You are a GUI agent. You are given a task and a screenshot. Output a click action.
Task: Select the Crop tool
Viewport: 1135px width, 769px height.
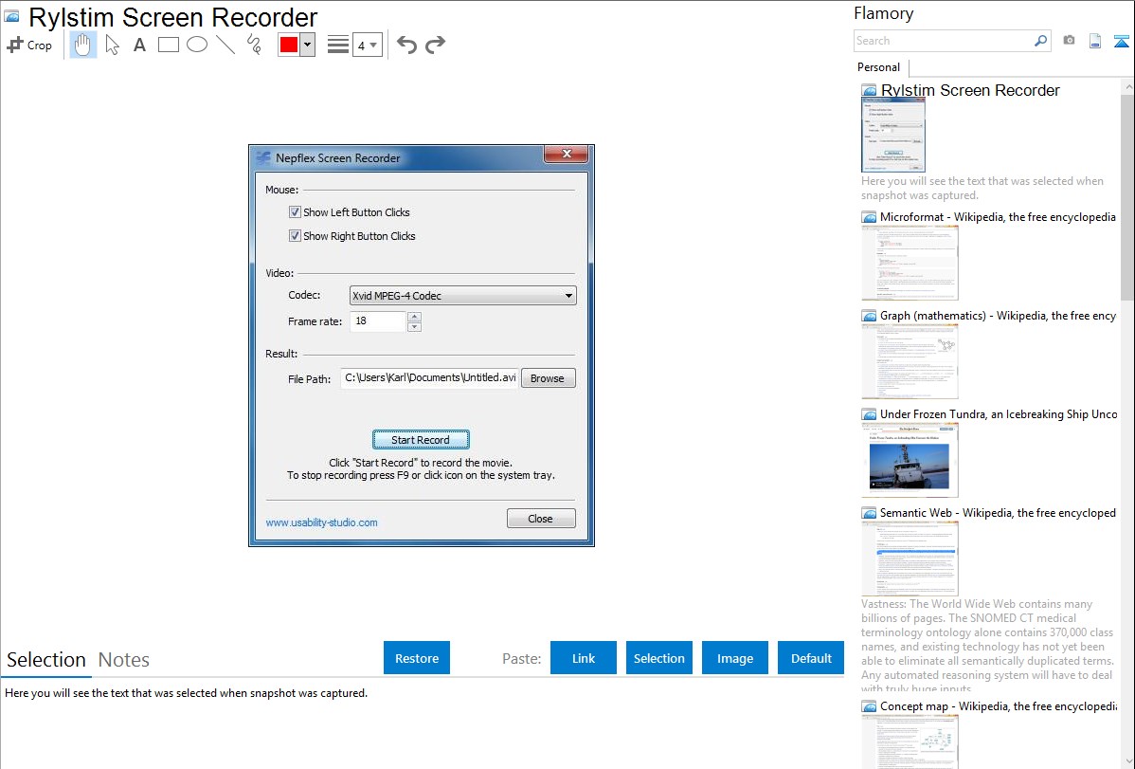pos(29,45)
